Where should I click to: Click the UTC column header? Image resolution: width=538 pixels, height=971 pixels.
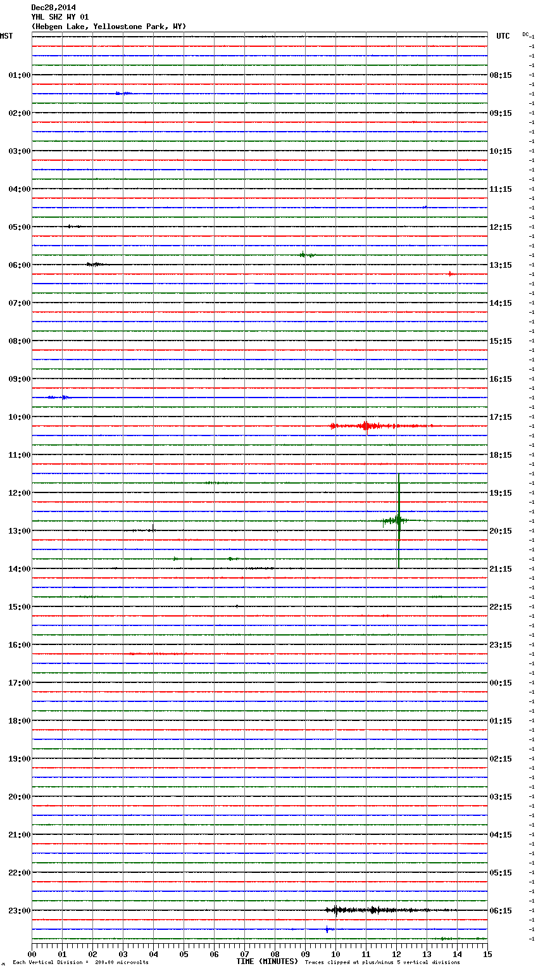tap(503, 36)
